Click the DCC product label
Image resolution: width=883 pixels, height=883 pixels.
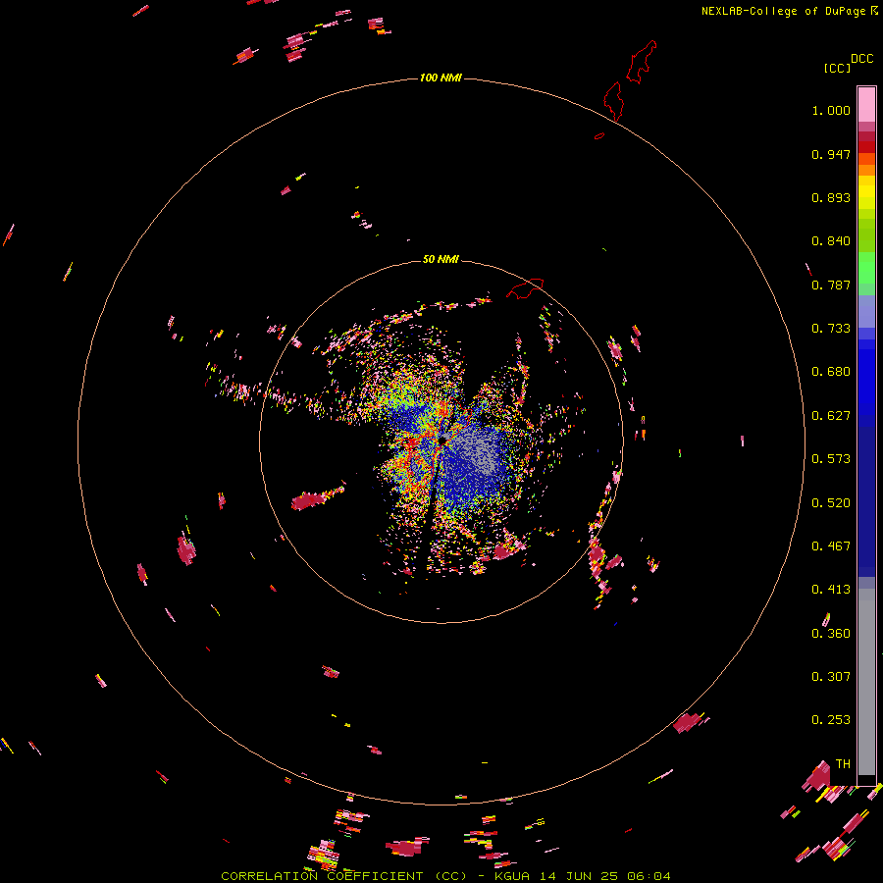862,59
